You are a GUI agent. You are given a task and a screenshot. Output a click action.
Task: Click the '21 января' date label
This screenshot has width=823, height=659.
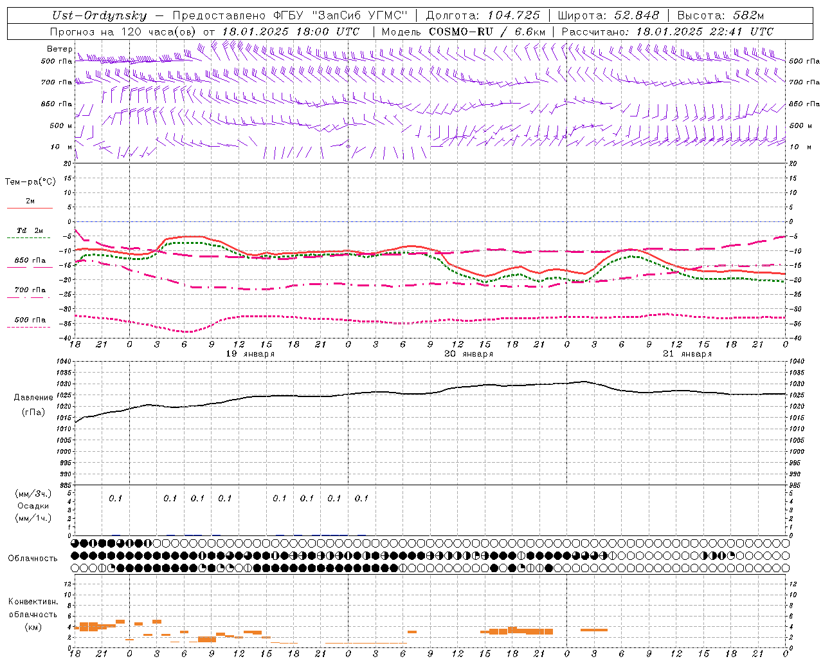pos(687,354)
